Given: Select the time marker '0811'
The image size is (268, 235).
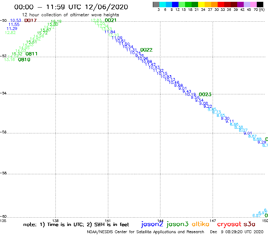Looking at the screenshot, I should coord(32,54).
